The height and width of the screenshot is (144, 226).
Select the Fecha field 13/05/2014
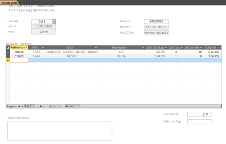[x=44, y=27]
